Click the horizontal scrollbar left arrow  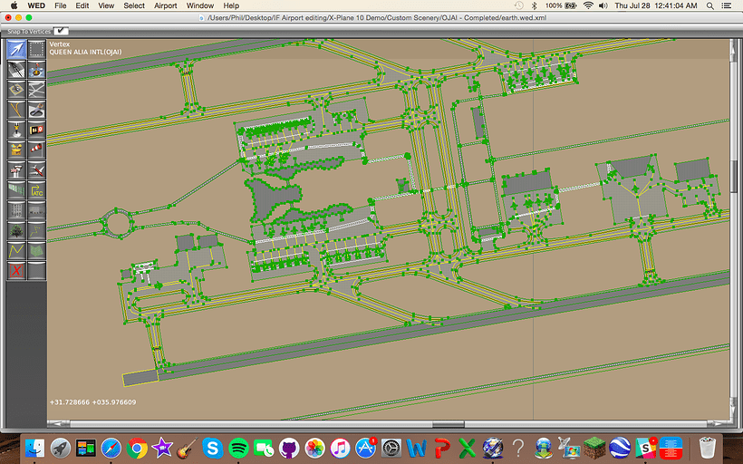57,424
